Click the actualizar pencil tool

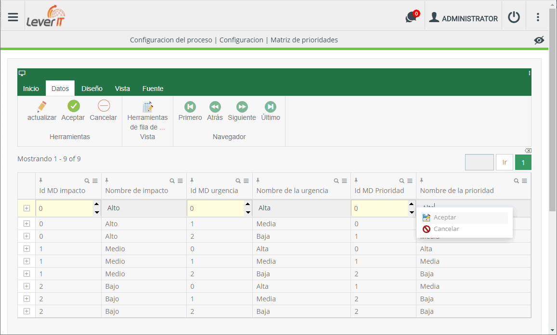point(42,111)
